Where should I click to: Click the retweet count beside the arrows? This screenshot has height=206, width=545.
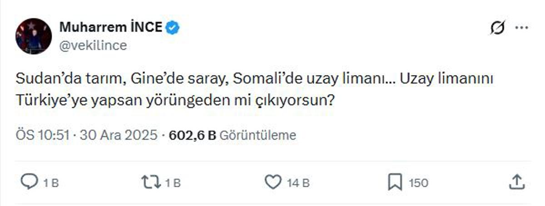pos(173,183)
